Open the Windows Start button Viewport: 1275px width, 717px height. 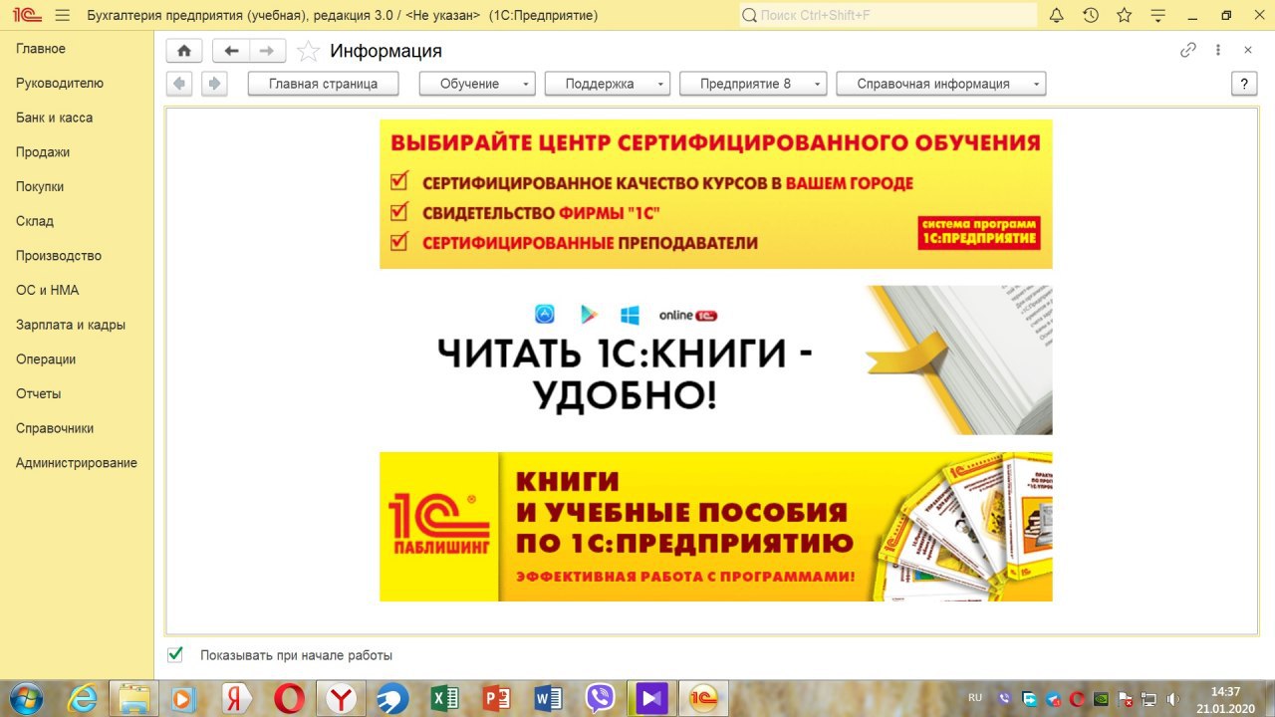pyautogui.click(x=27, y=698)
